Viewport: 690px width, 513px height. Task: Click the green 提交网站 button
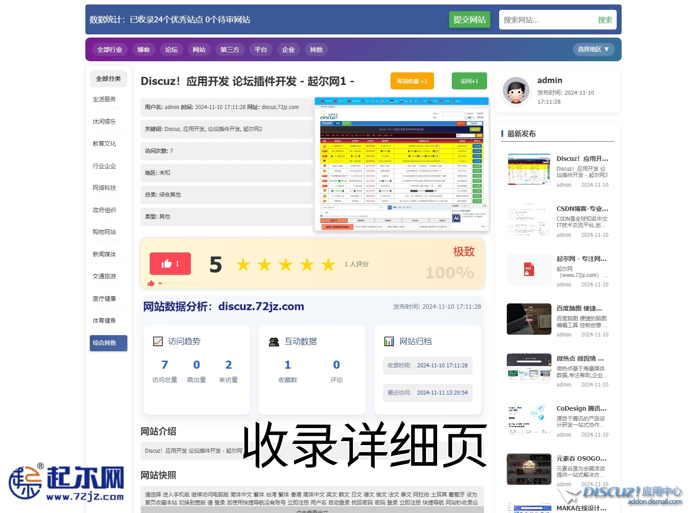click(469, 20)
